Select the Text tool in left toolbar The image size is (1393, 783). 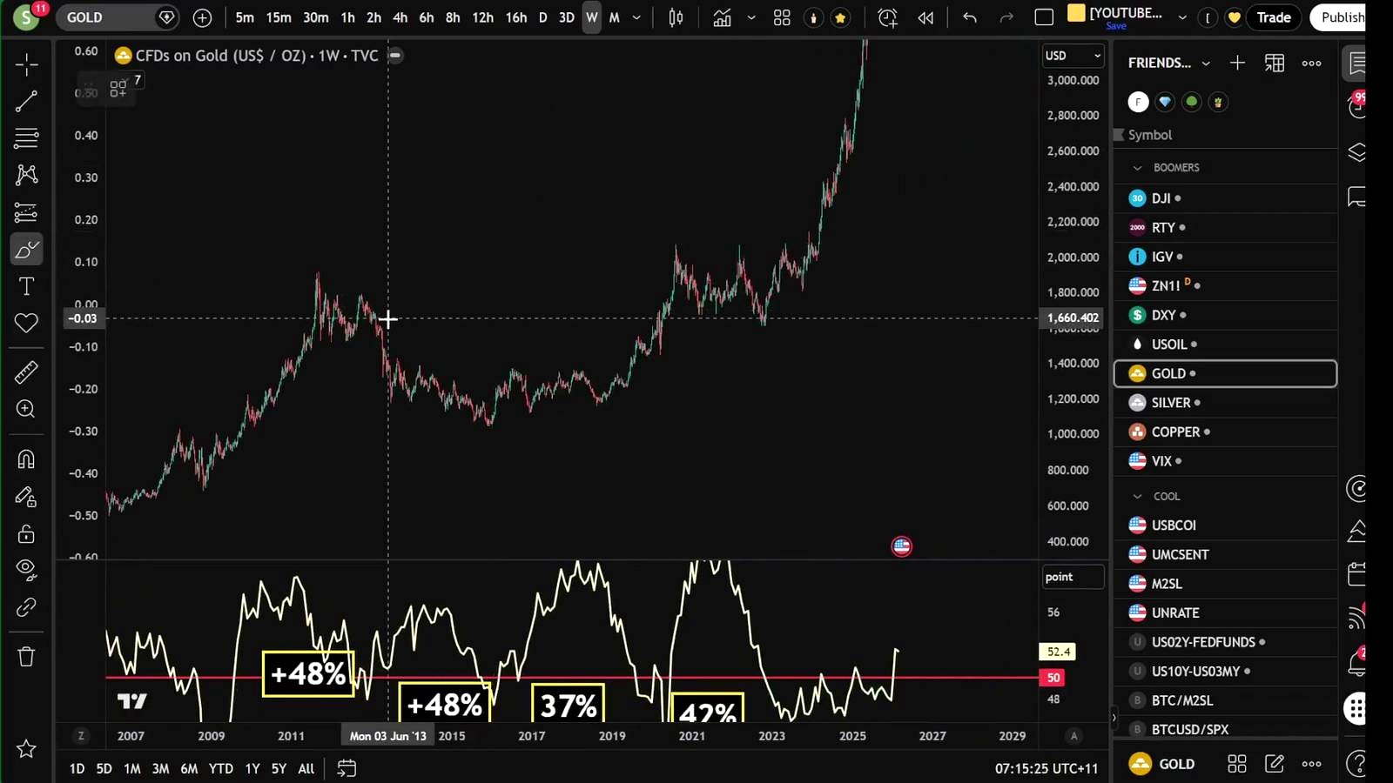[x=26, y=286]
